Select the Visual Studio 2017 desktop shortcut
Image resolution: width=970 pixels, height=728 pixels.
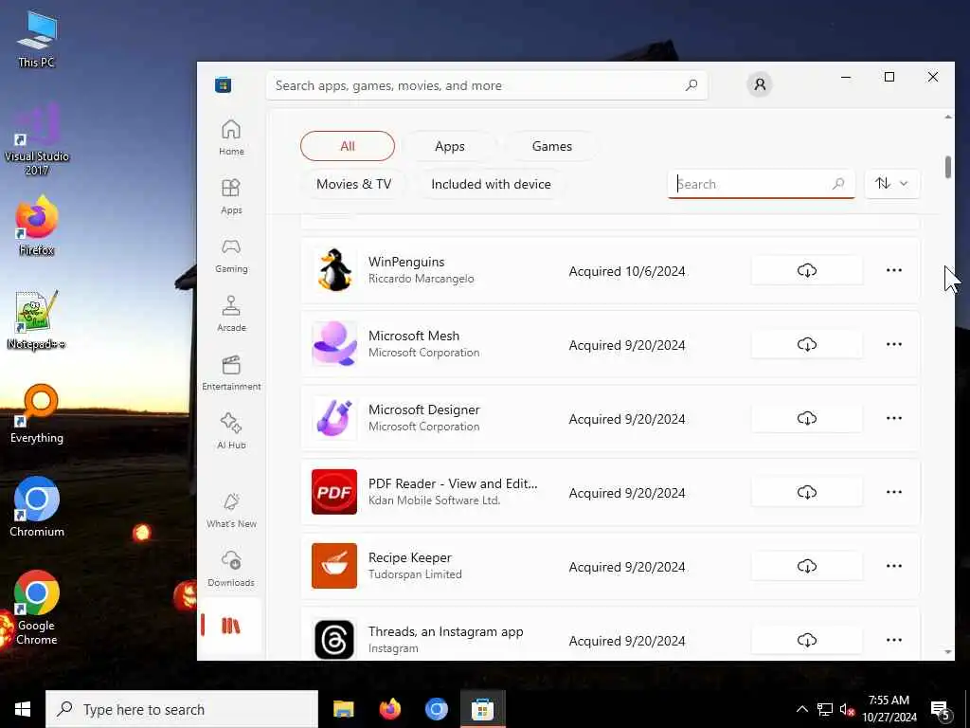(x=37, y=140)
